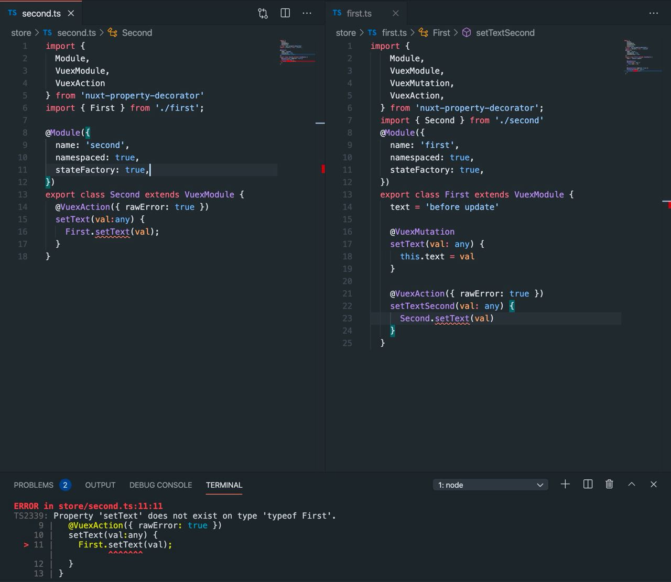Open more actions for second.ts editor group

click(x=307, y=13)
